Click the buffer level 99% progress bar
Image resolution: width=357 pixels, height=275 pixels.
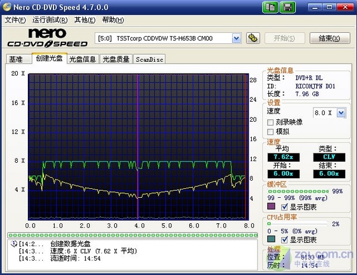298,191
